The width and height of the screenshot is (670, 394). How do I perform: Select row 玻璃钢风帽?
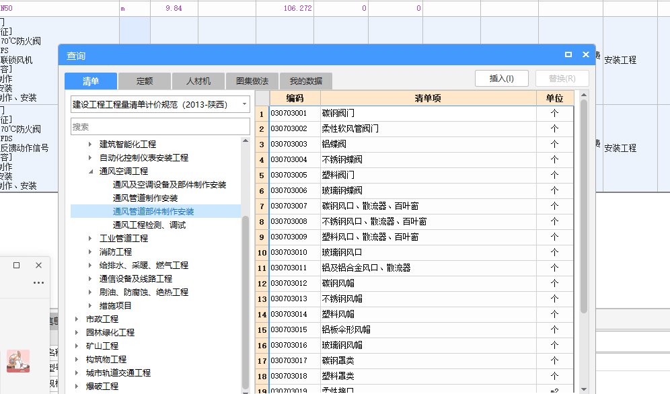414,345
